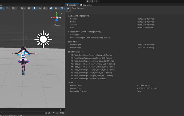Click the snap increment icon with red magnet
The height and width of the screenshot is (116, 184).
point(7,8)
